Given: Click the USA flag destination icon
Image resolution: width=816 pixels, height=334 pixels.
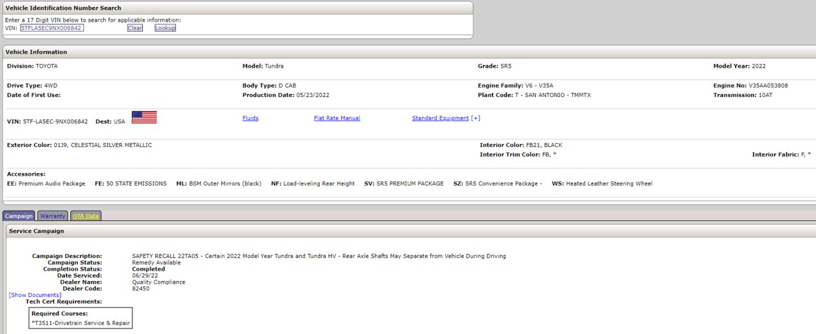Looking at the screenshot, I should pos(144,117).
